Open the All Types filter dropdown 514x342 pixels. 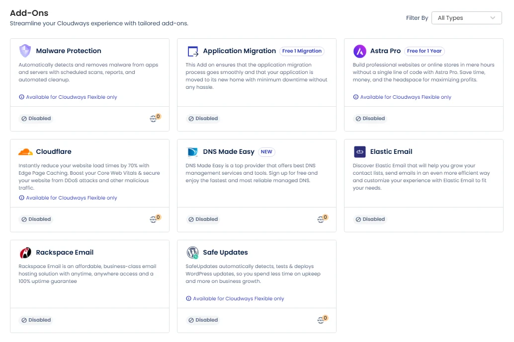tap(466, 17)
